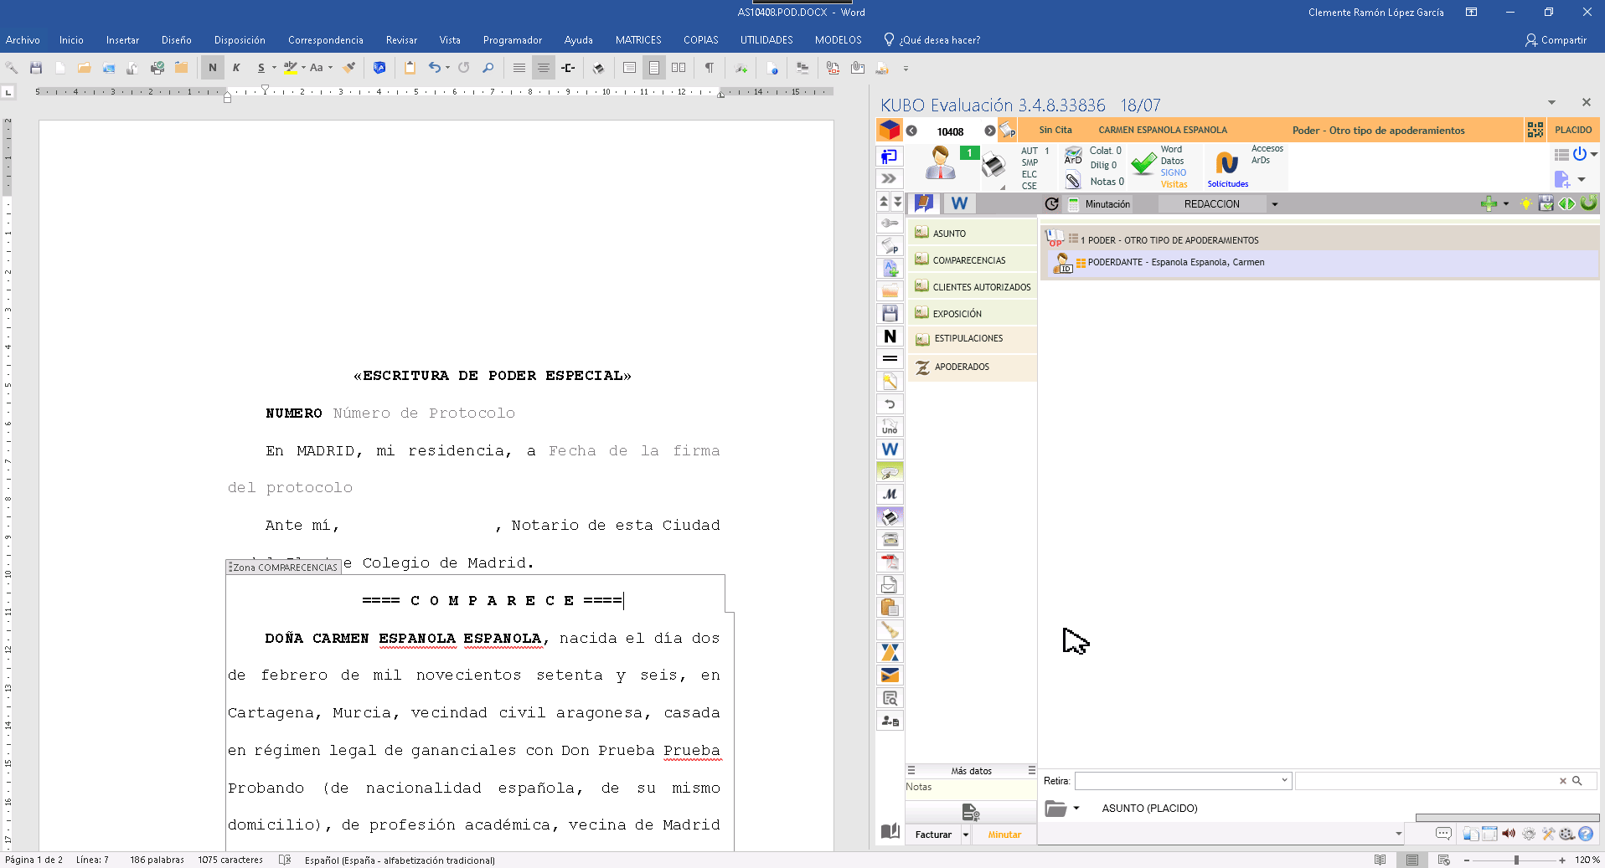1605x868 pixels.
Task: Adjust the zoom slider in status bar
Action: click(1516, 860)
